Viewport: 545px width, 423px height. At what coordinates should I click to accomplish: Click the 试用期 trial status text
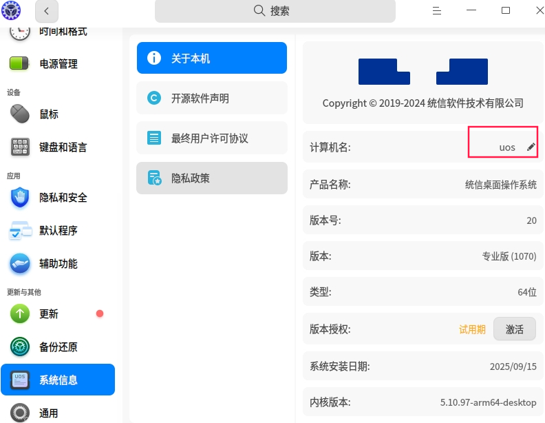tap(472, 329)
